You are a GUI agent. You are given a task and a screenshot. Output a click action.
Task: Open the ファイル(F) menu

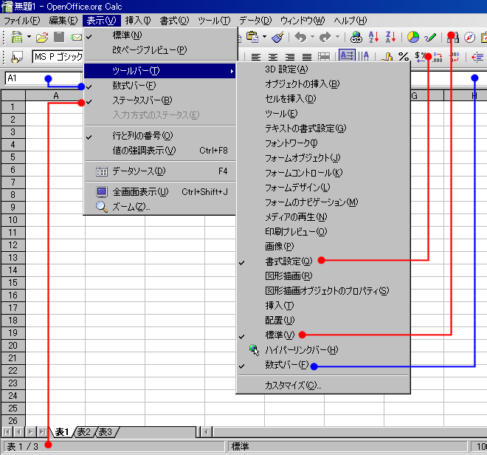(22, 21)
